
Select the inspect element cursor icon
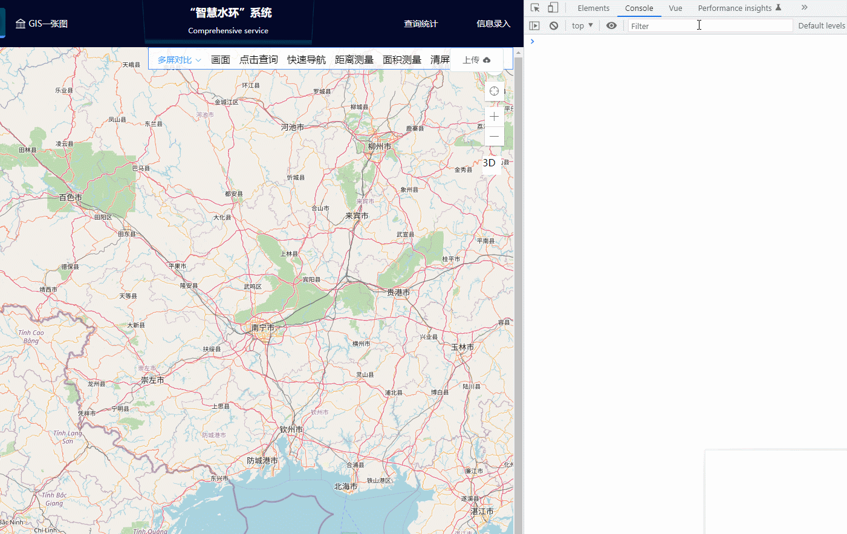point(534,7)
